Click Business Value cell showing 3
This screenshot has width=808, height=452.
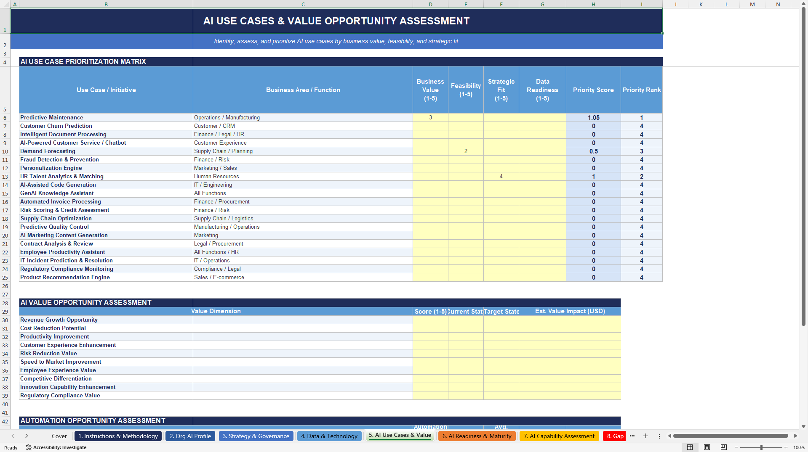click(x=430, y=118)
